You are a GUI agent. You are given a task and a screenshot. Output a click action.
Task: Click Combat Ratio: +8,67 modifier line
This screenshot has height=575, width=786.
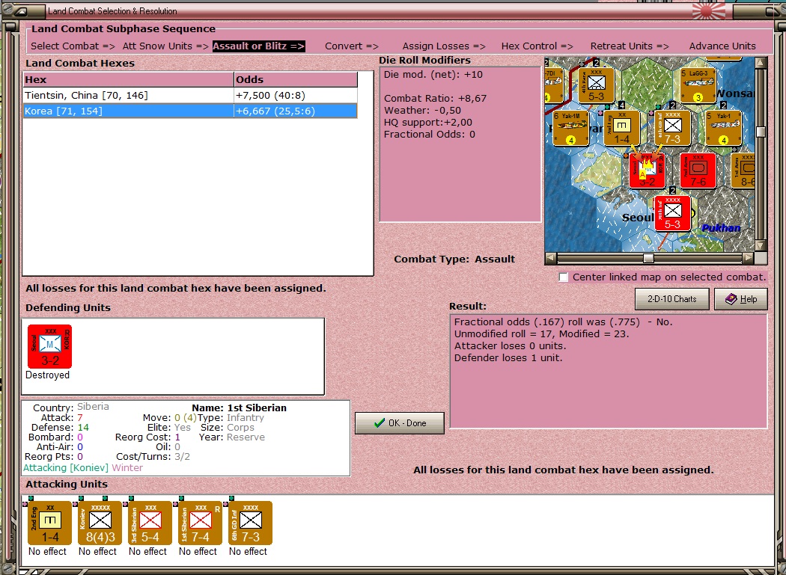[x=435, y=99]
